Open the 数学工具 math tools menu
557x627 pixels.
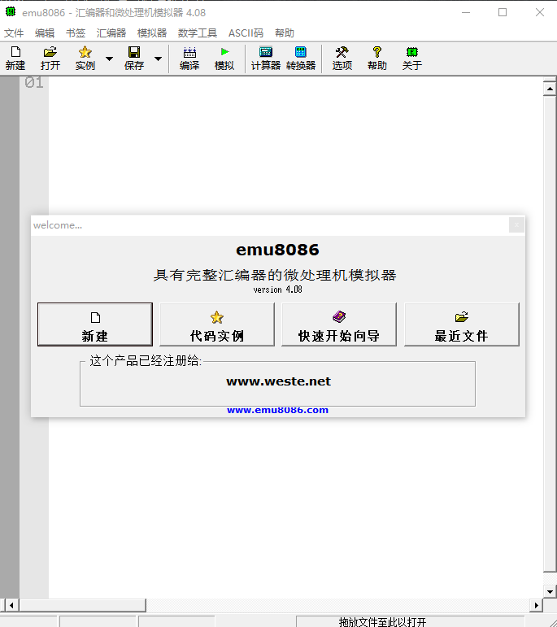tap(198, 33)
